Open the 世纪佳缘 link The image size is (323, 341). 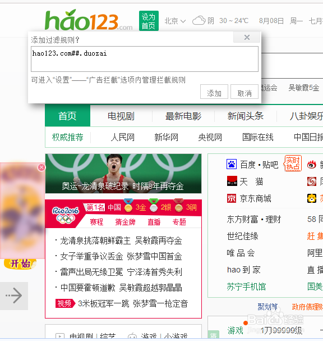tap(242, 236)
